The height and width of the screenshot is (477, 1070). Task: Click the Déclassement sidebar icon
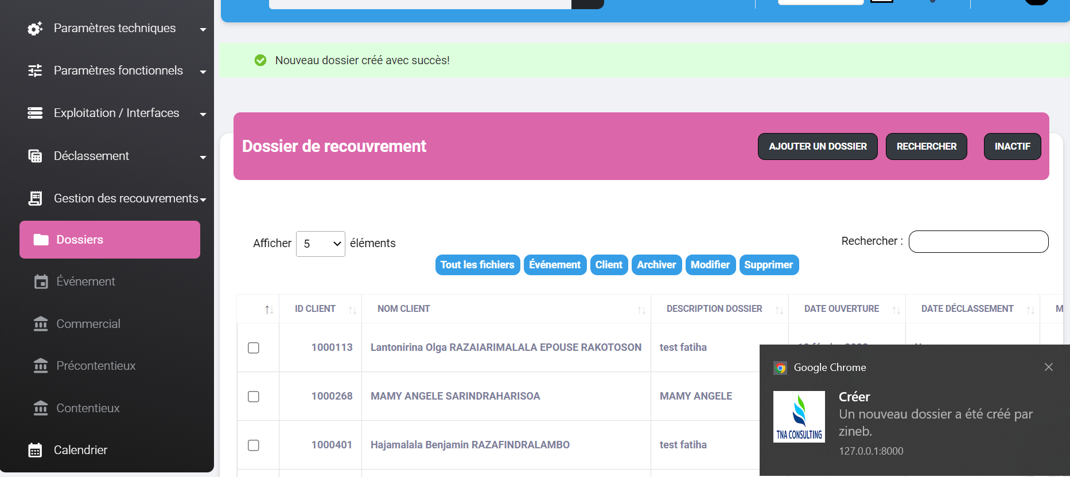pos(35,156)
